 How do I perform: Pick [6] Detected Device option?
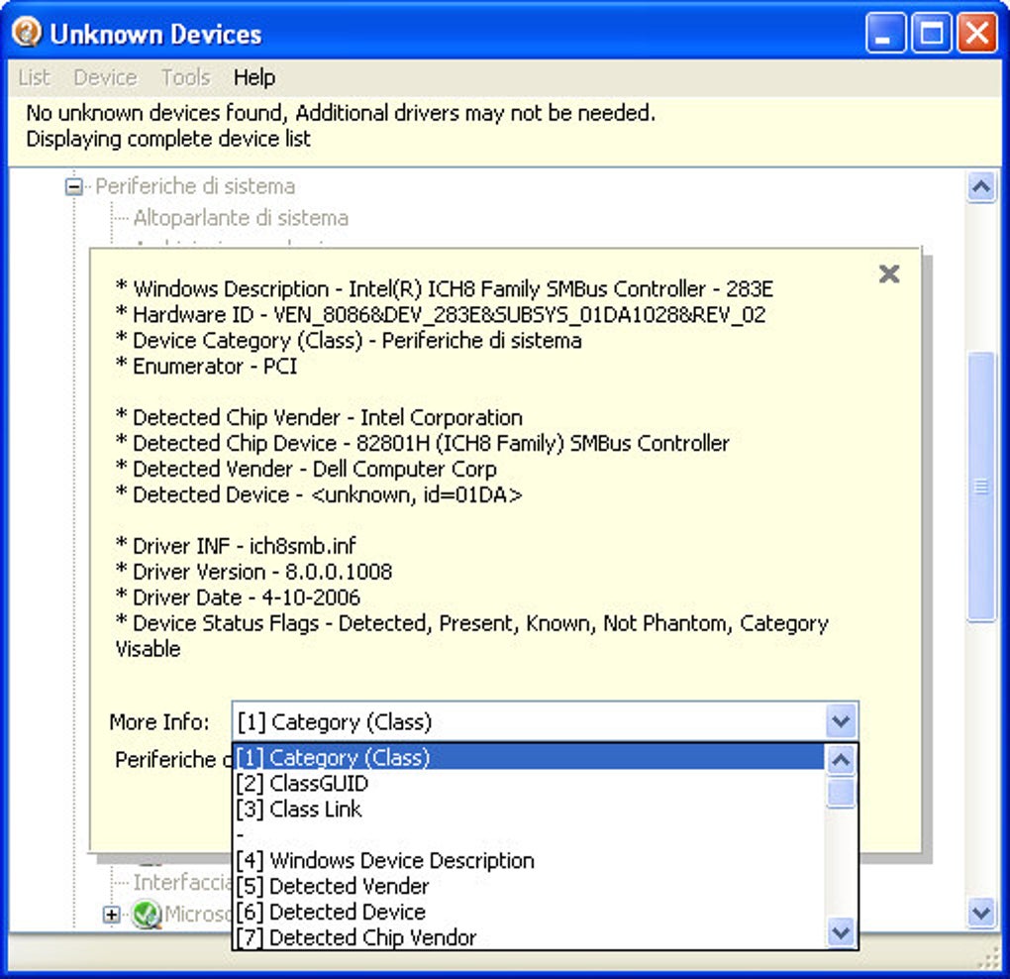(x=529, y=912)
